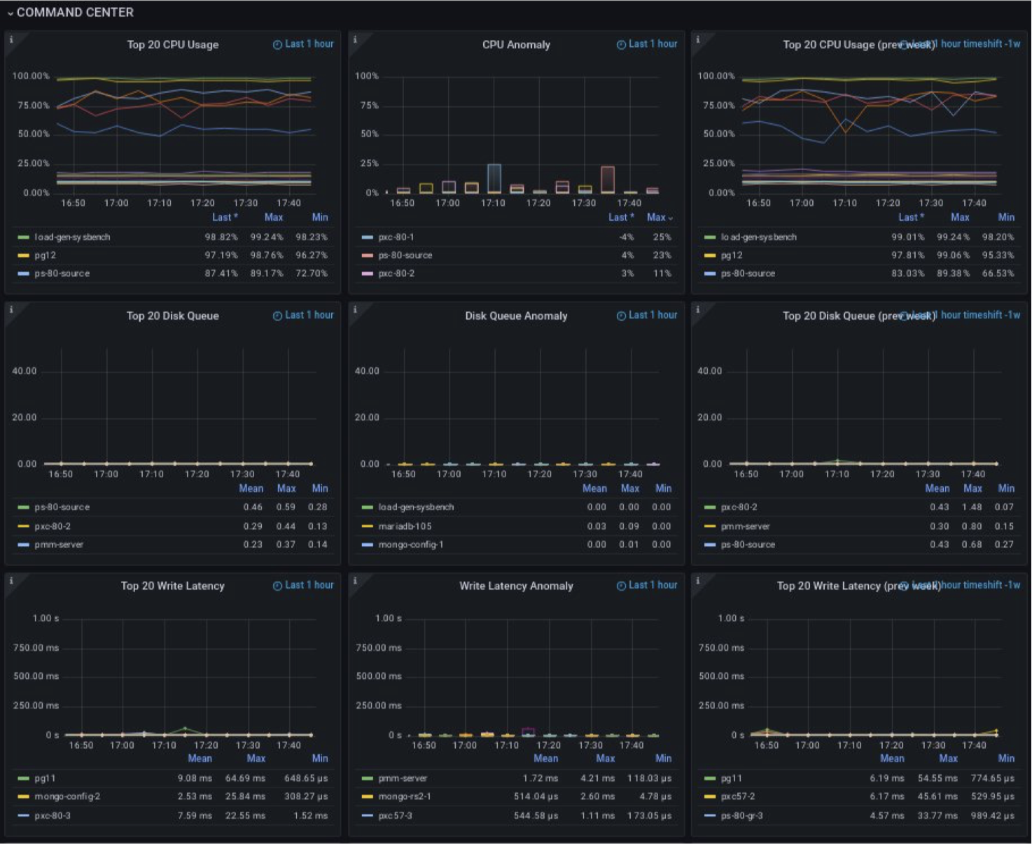This screenshot has height=844, width=1032.
Task: Open Top 20 CPU Usage panel title menu
Action: (x=172, y=45)
